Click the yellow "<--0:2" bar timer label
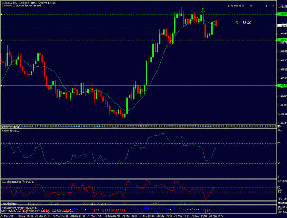The image size is (287, 218). (x=243, y=22)
